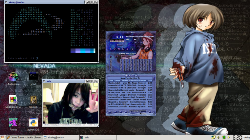Screen dimensions: 250x140
Task: Select Sewerslvt; Goreshit - Hahaha track
Action: click(130, 107)
